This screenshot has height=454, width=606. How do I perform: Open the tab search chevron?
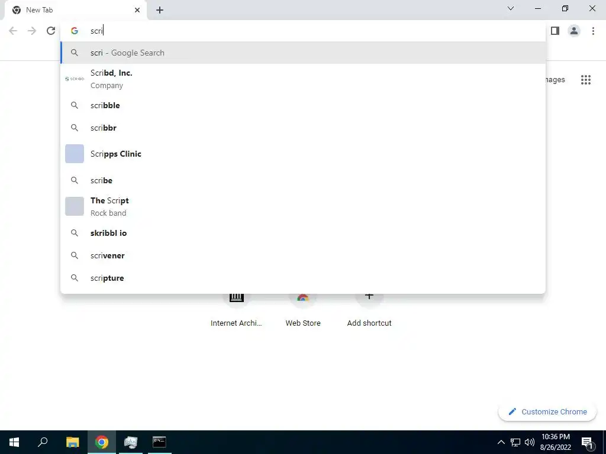coord(511,8)
